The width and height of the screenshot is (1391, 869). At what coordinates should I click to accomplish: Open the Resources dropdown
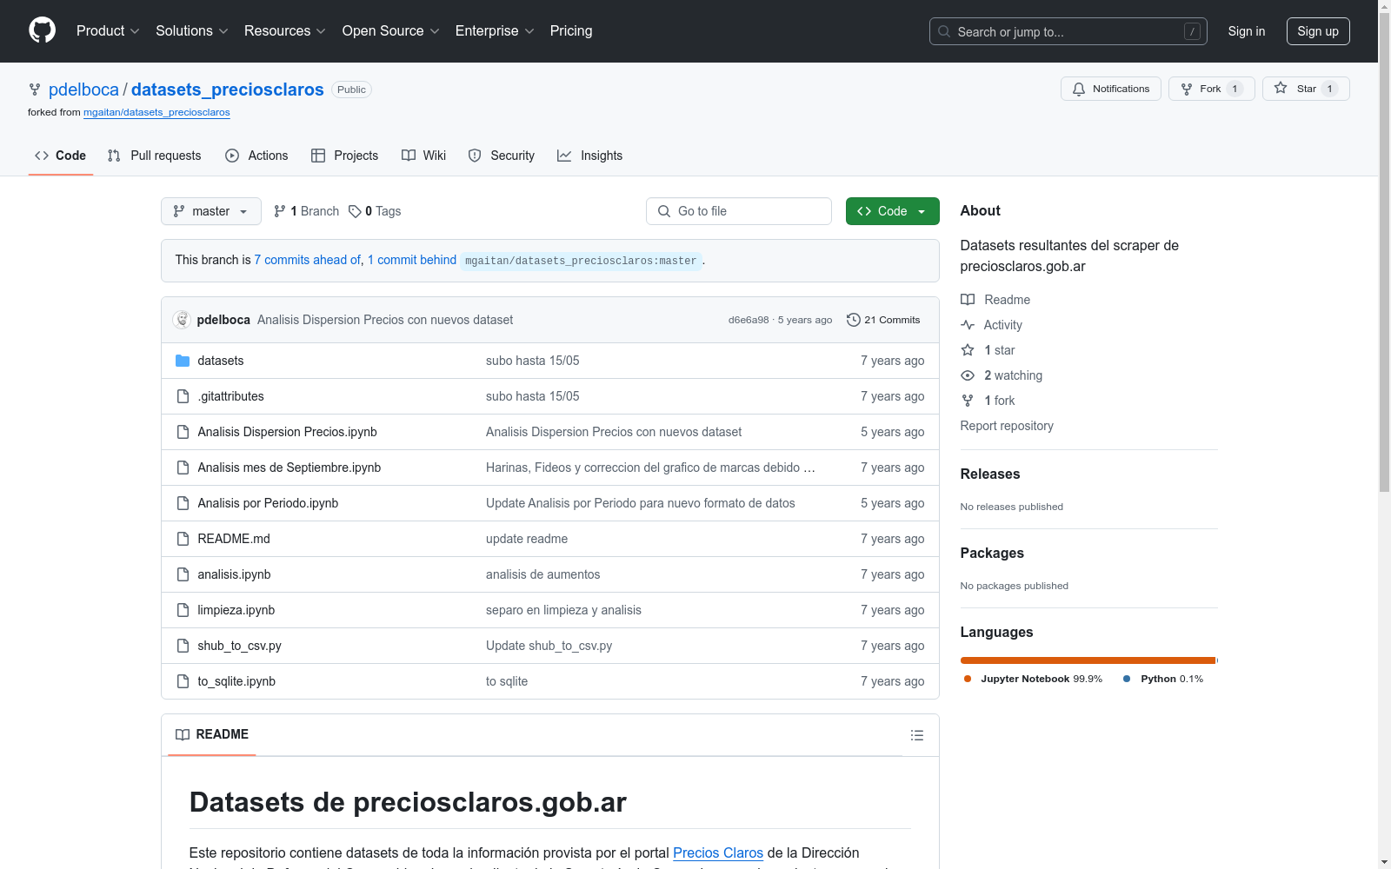click(x=285, y=31)
